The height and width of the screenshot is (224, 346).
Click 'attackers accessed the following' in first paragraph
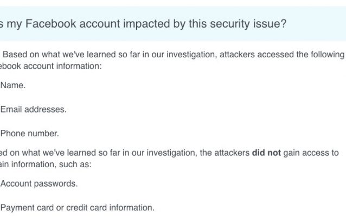tap(286, 55)
